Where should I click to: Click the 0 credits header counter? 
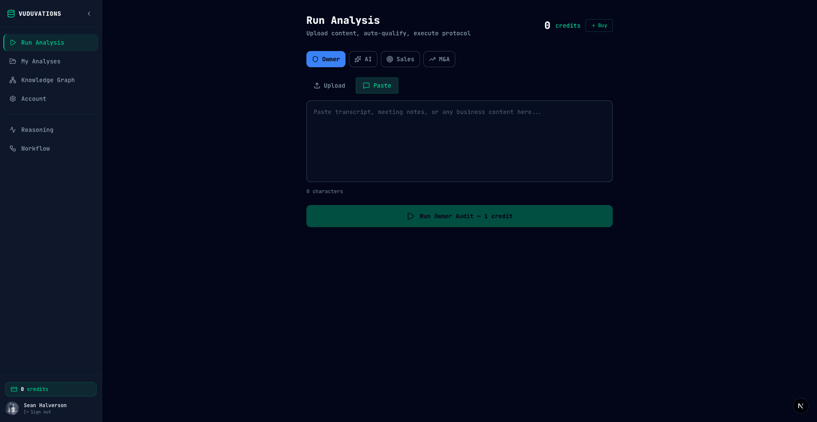click(562, 26)
